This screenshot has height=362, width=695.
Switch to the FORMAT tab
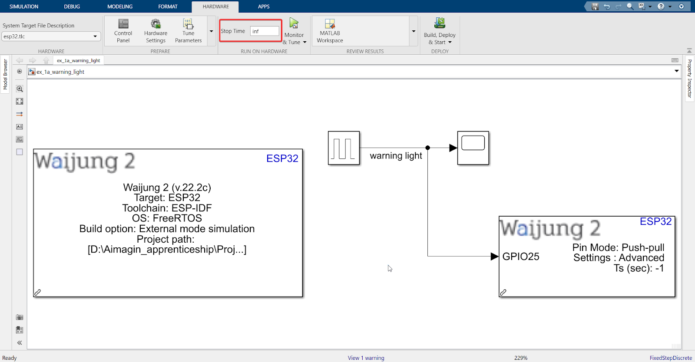[x=168, y=7]
